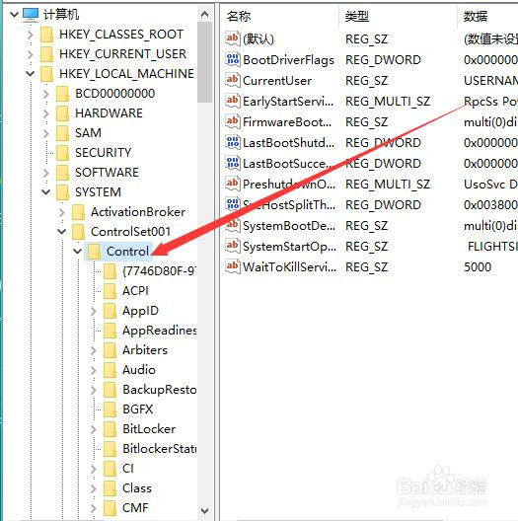The image size is (518, 521).
Task: Click the 5000 data value
Action: tap(478, 266)
